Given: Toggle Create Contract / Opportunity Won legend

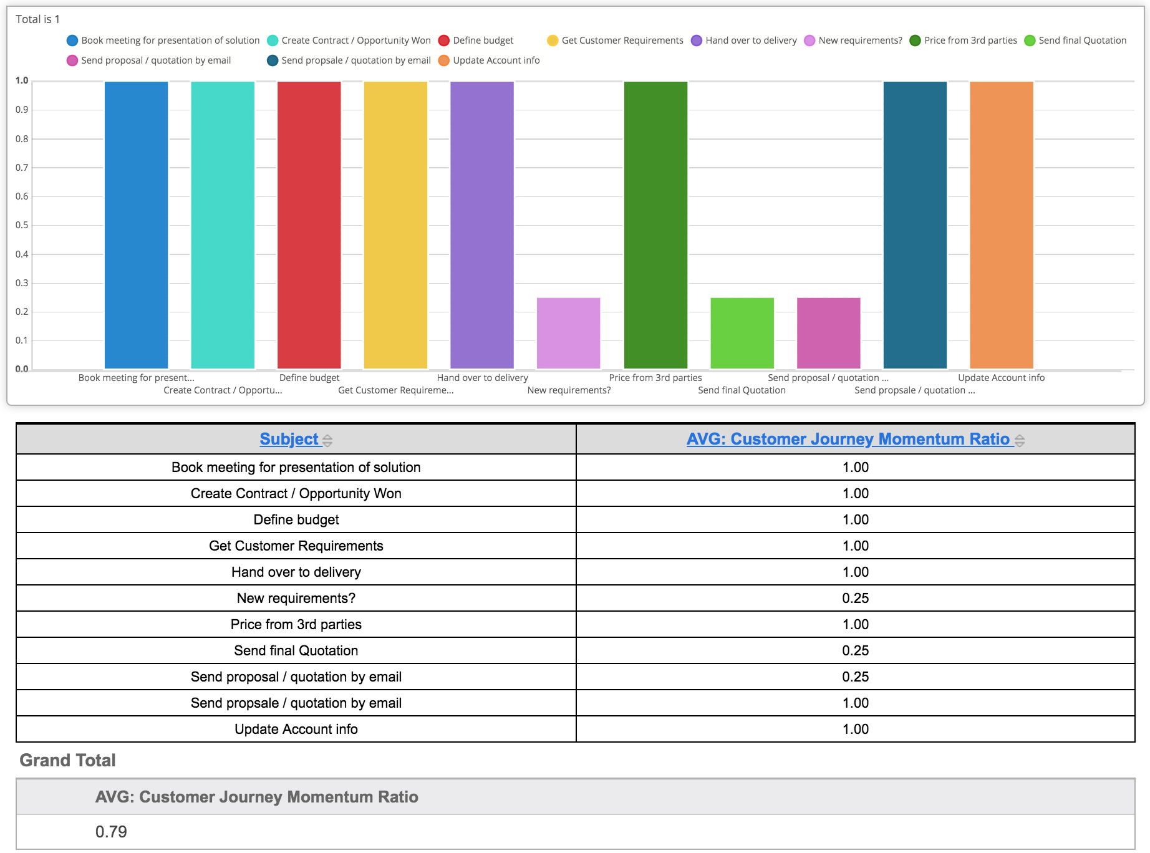Looking at the screenshot, I should [273, 41].
